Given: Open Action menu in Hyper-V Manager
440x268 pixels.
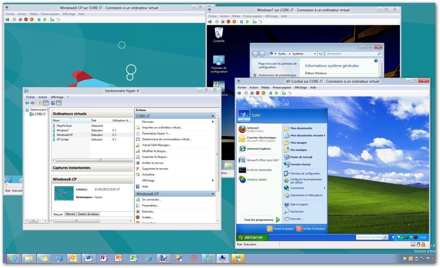Looking at the screenshot, I should click(x=43, y=97).
